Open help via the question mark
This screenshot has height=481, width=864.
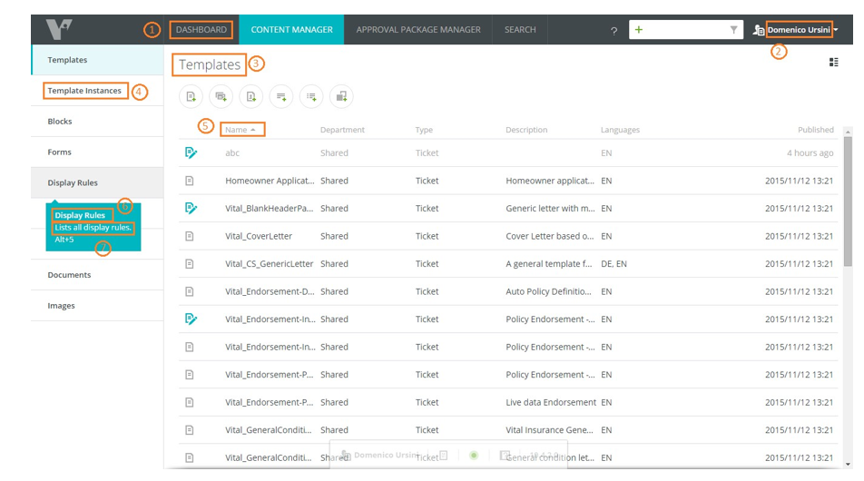point(614,31)
